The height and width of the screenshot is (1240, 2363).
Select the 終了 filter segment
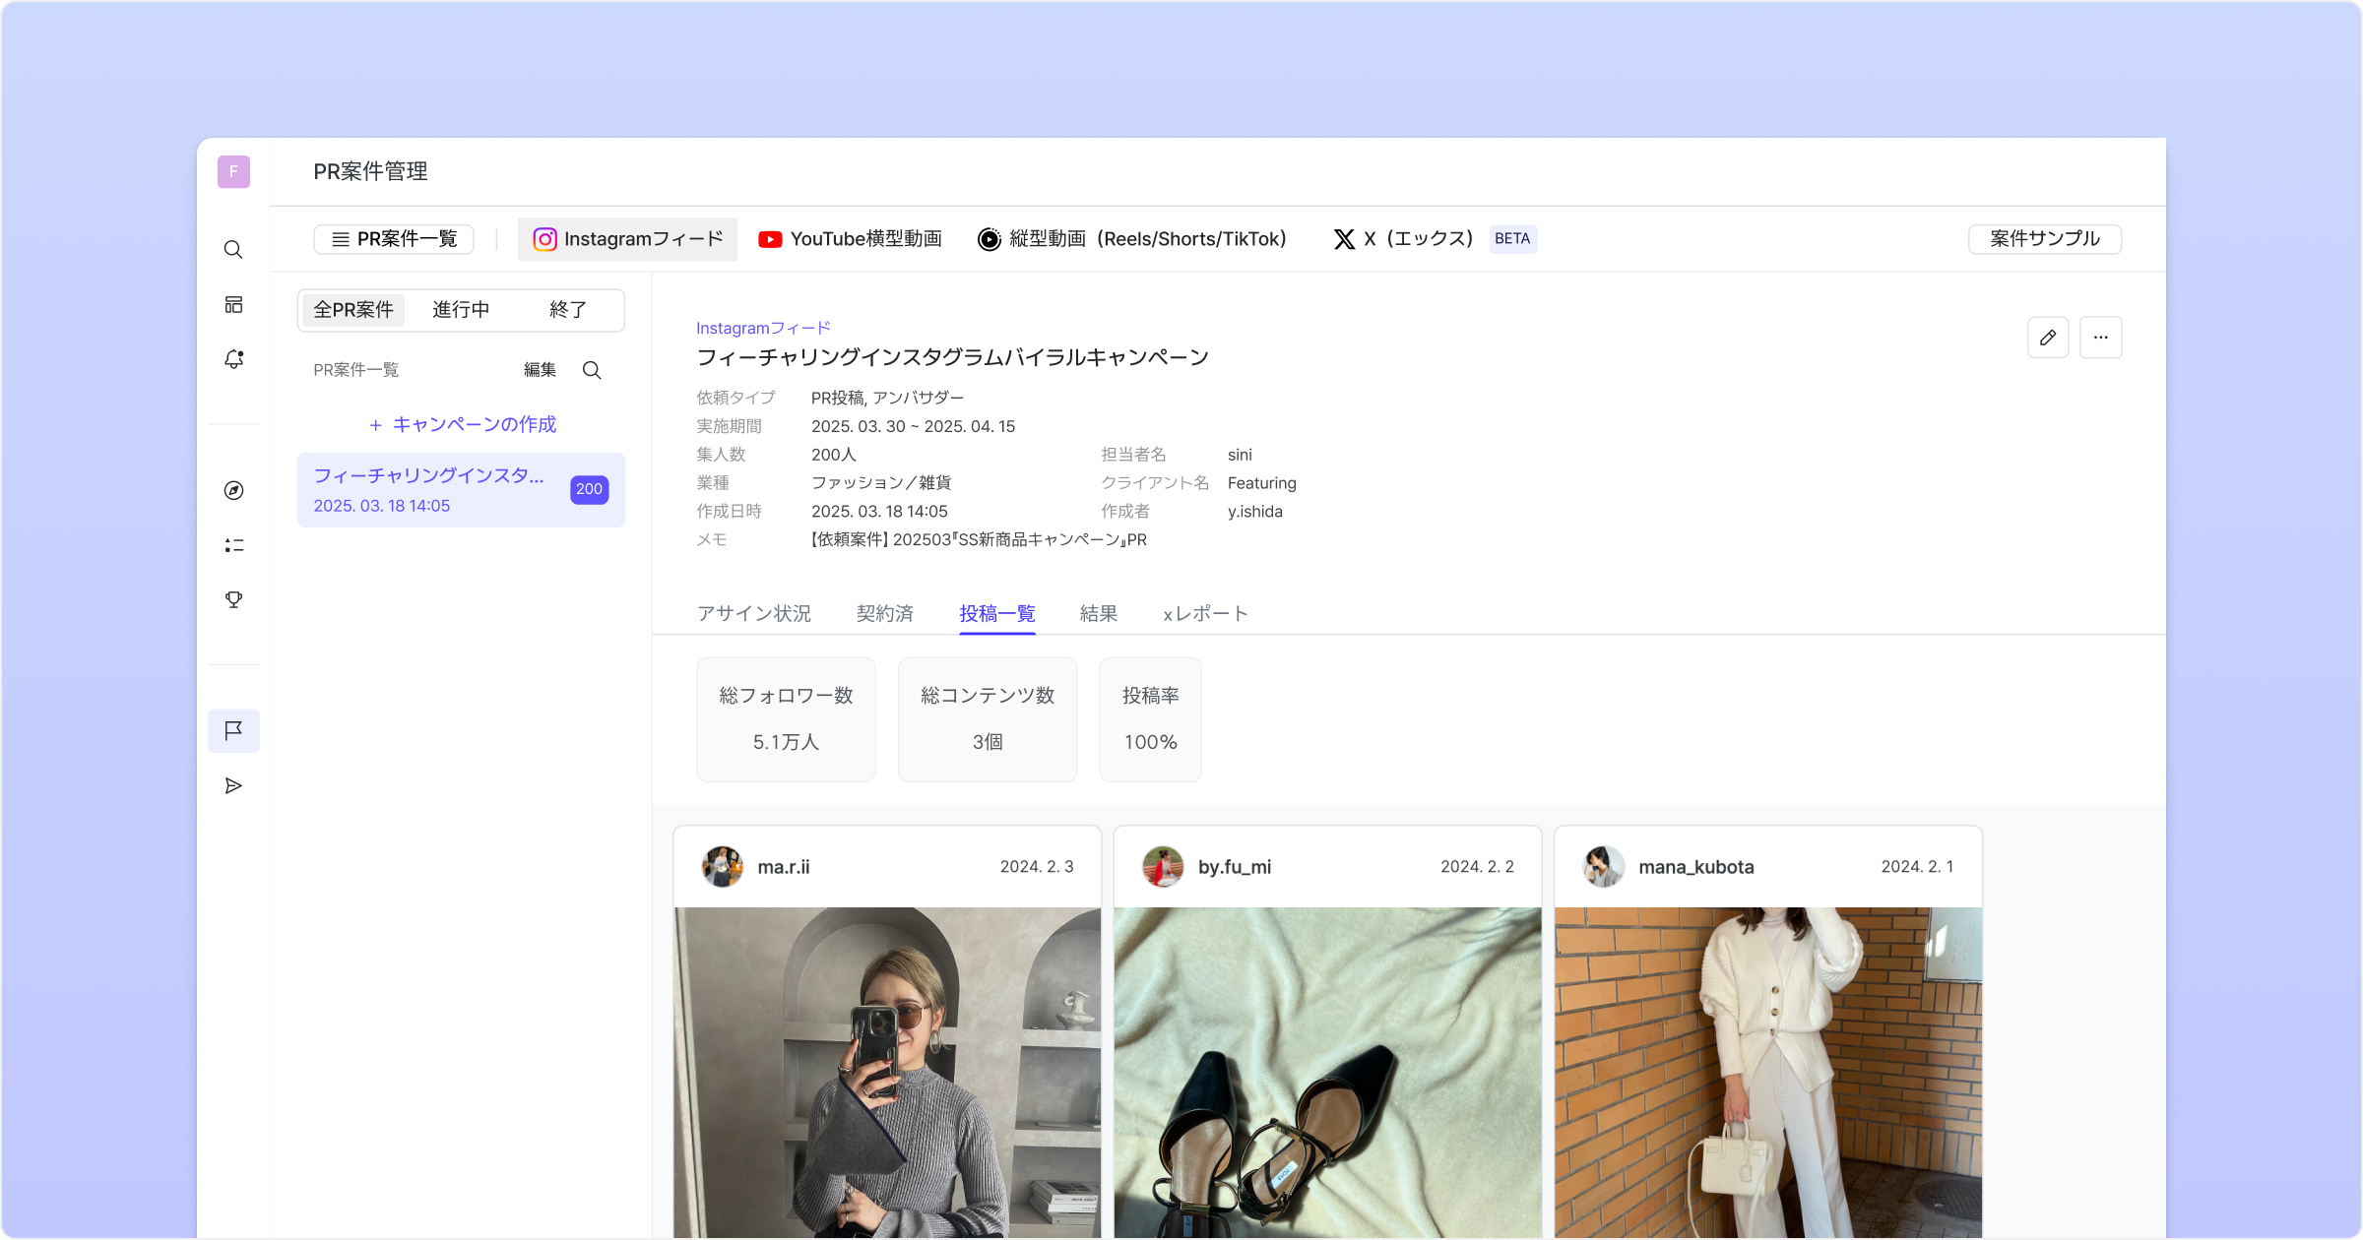point(568,310)
